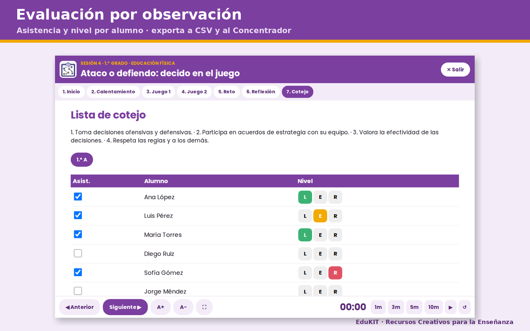Click the Nivel column header

[x=305, y=181]
